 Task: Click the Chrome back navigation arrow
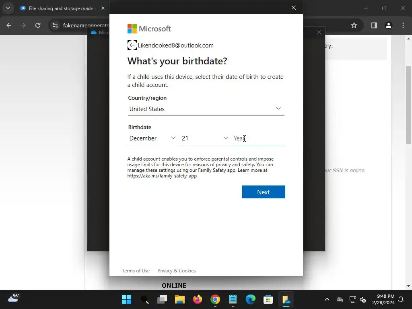(x=9, y=25)
